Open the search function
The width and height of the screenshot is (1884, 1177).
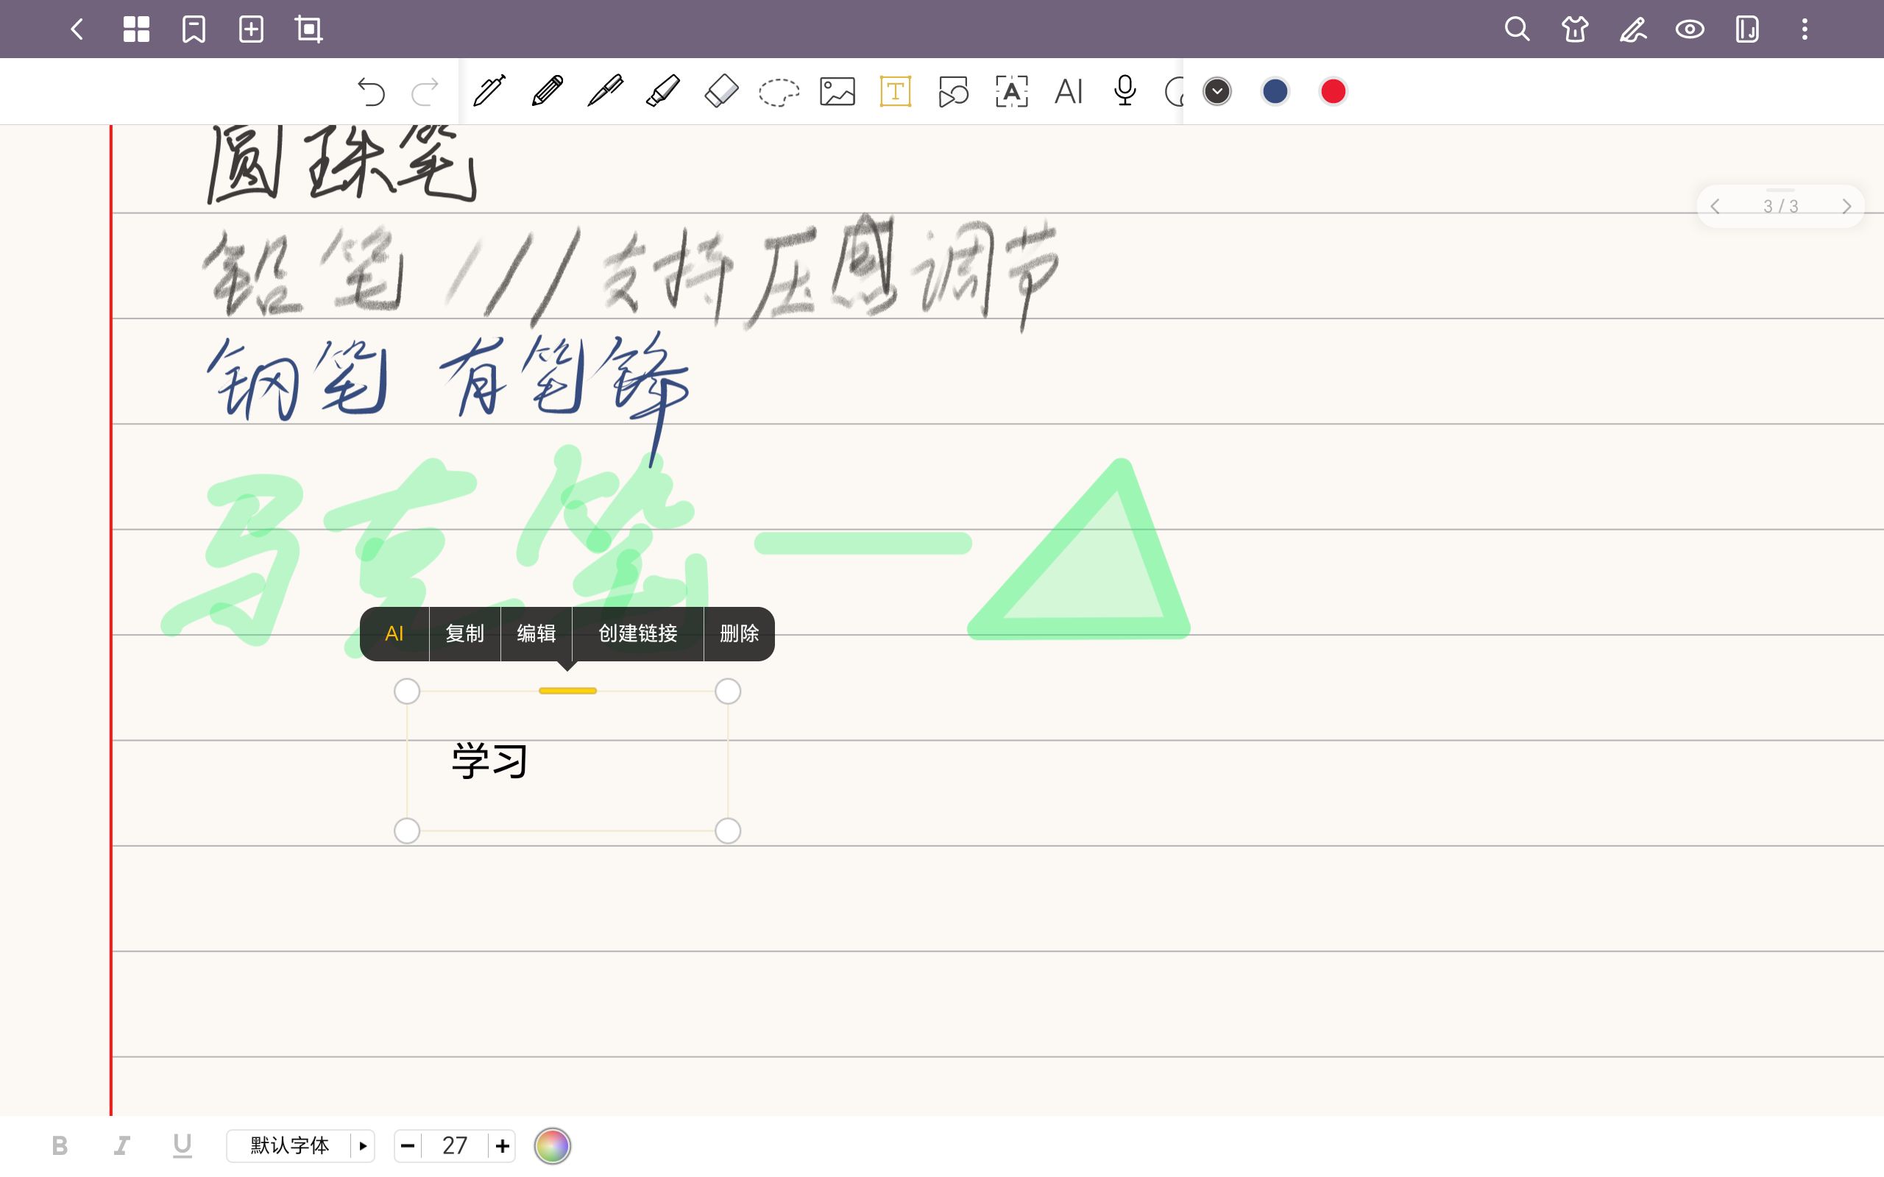pos(1517,29)
